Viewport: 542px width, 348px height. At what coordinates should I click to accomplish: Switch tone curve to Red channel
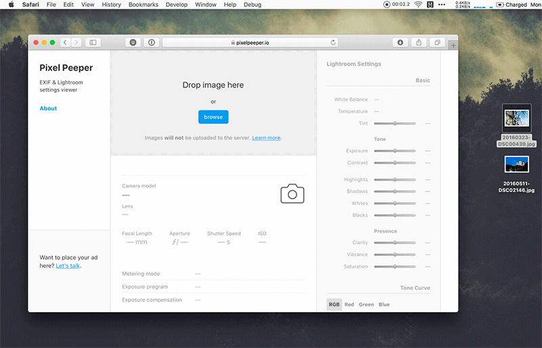349,305
